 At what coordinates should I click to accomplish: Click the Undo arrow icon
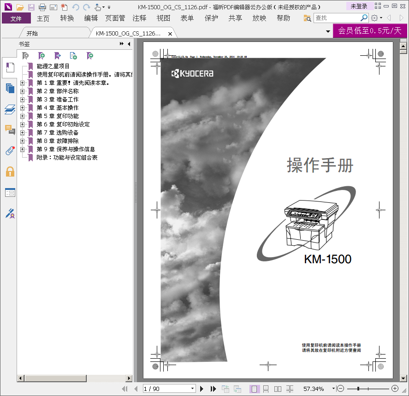click(x=76, y=7)
